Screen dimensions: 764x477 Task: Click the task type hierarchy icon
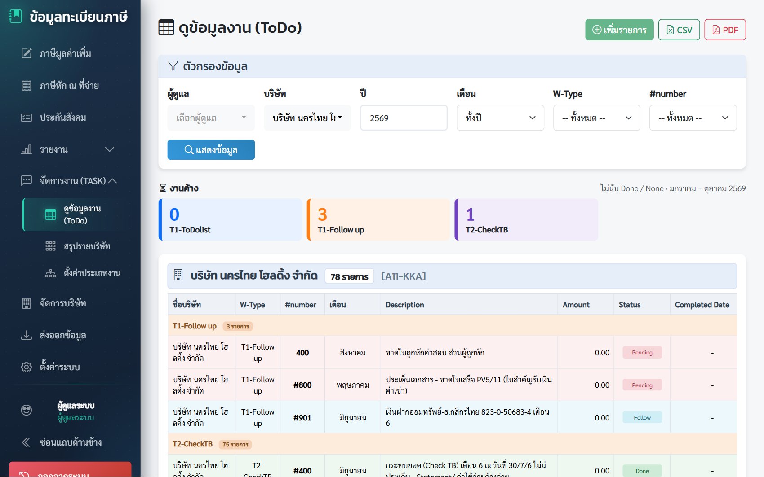(51, 273)
